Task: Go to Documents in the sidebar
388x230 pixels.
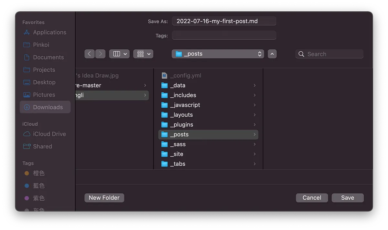Action: pyautogui.click(x=48, y=57)
